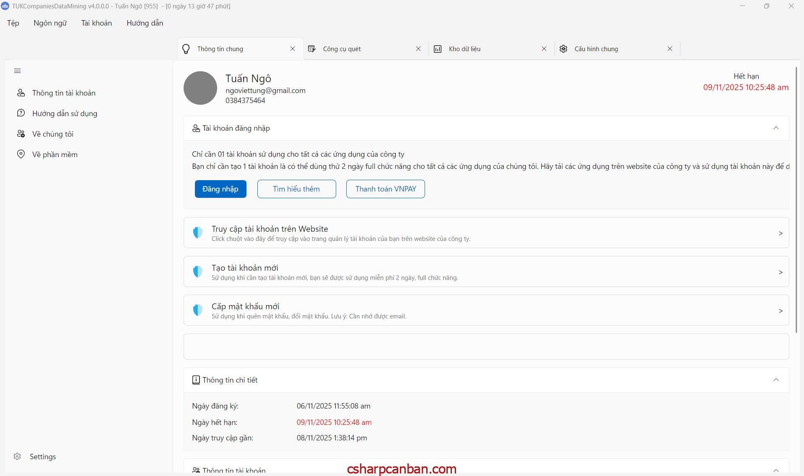Click the gray user avatar picture
804x476 pixels.
tap(200, 88)
